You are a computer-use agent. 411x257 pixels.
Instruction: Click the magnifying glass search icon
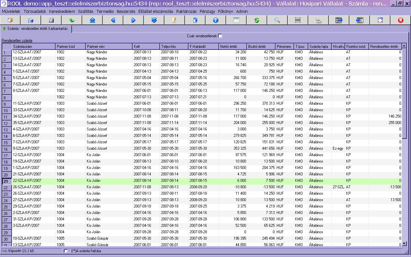coord(277,20)
